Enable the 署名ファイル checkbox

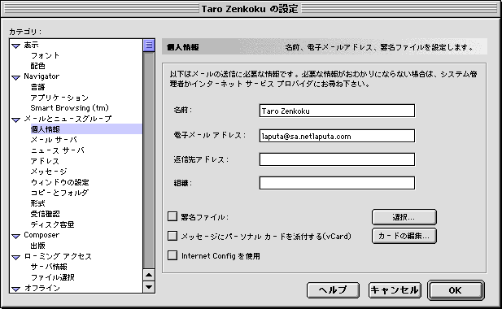pos(172,216)
